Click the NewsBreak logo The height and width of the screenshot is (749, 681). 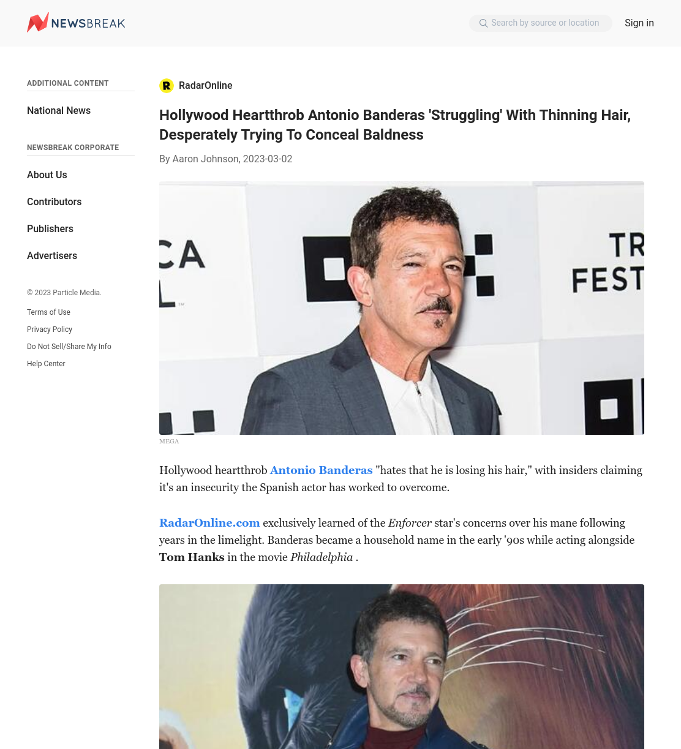[76, 23]
